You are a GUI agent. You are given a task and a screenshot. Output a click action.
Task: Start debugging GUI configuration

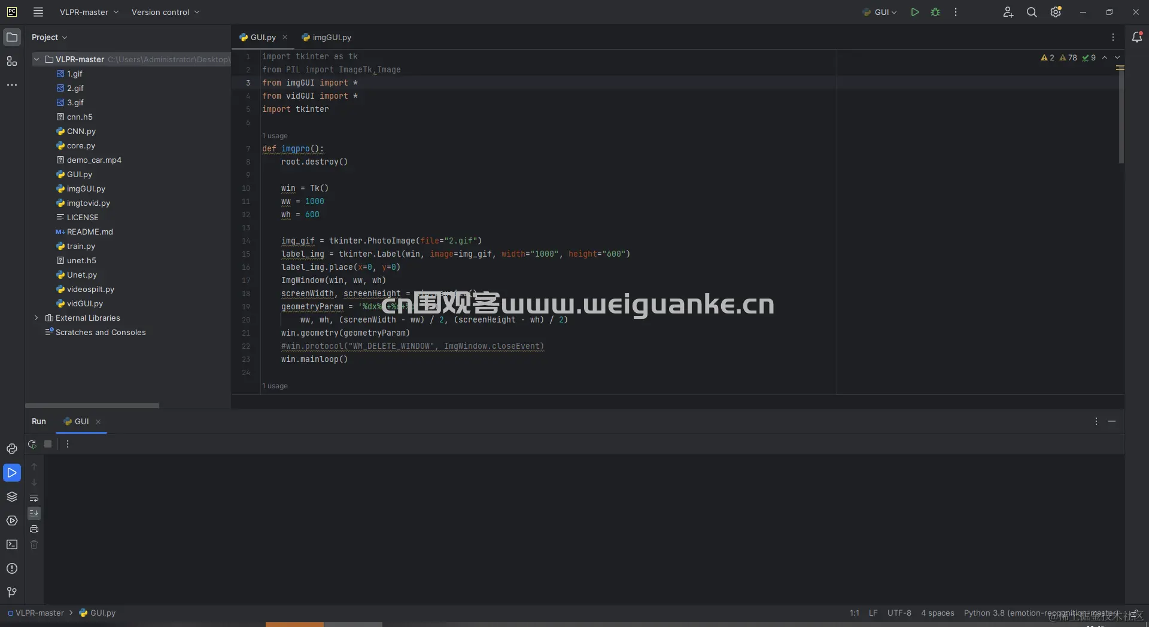point(935,12)
